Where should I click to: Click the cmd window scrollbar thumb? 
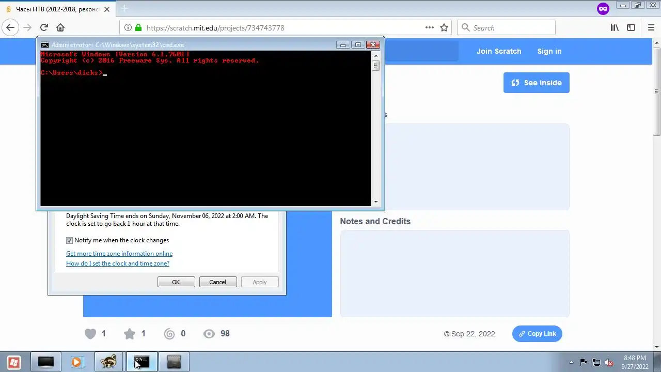point(375,66)
